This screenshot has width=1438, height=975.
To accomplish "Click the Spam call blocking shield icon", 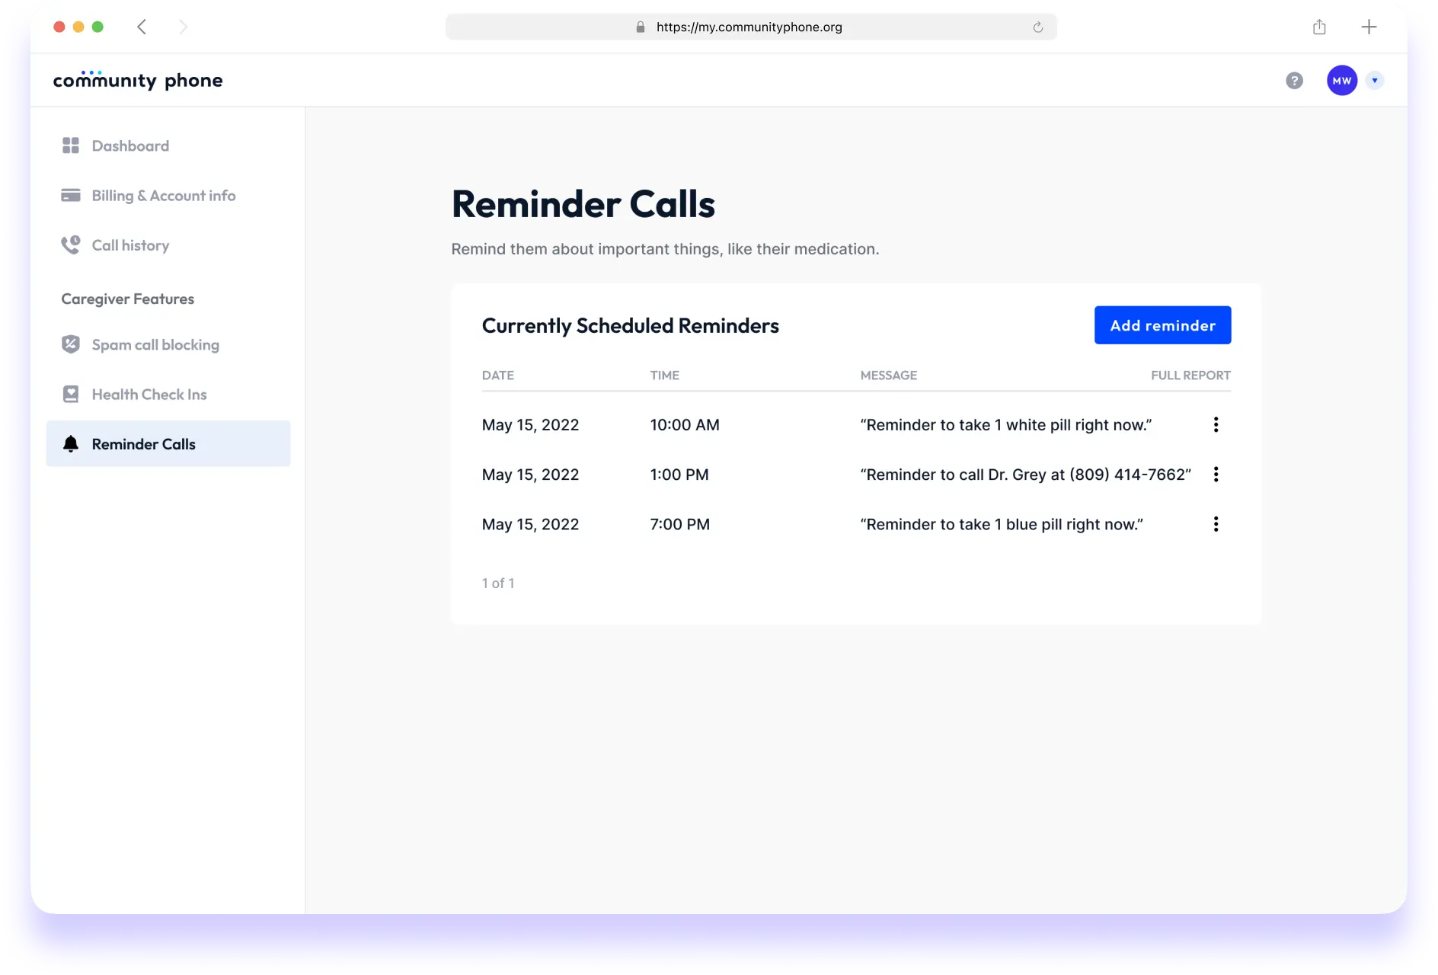I will click(71, 344).
